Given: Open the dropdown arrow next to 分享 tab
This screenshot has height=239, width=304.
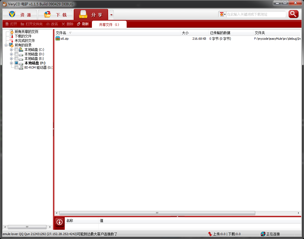Looking at the screenshot, I should pyautogui.click(x=111, y=15).
